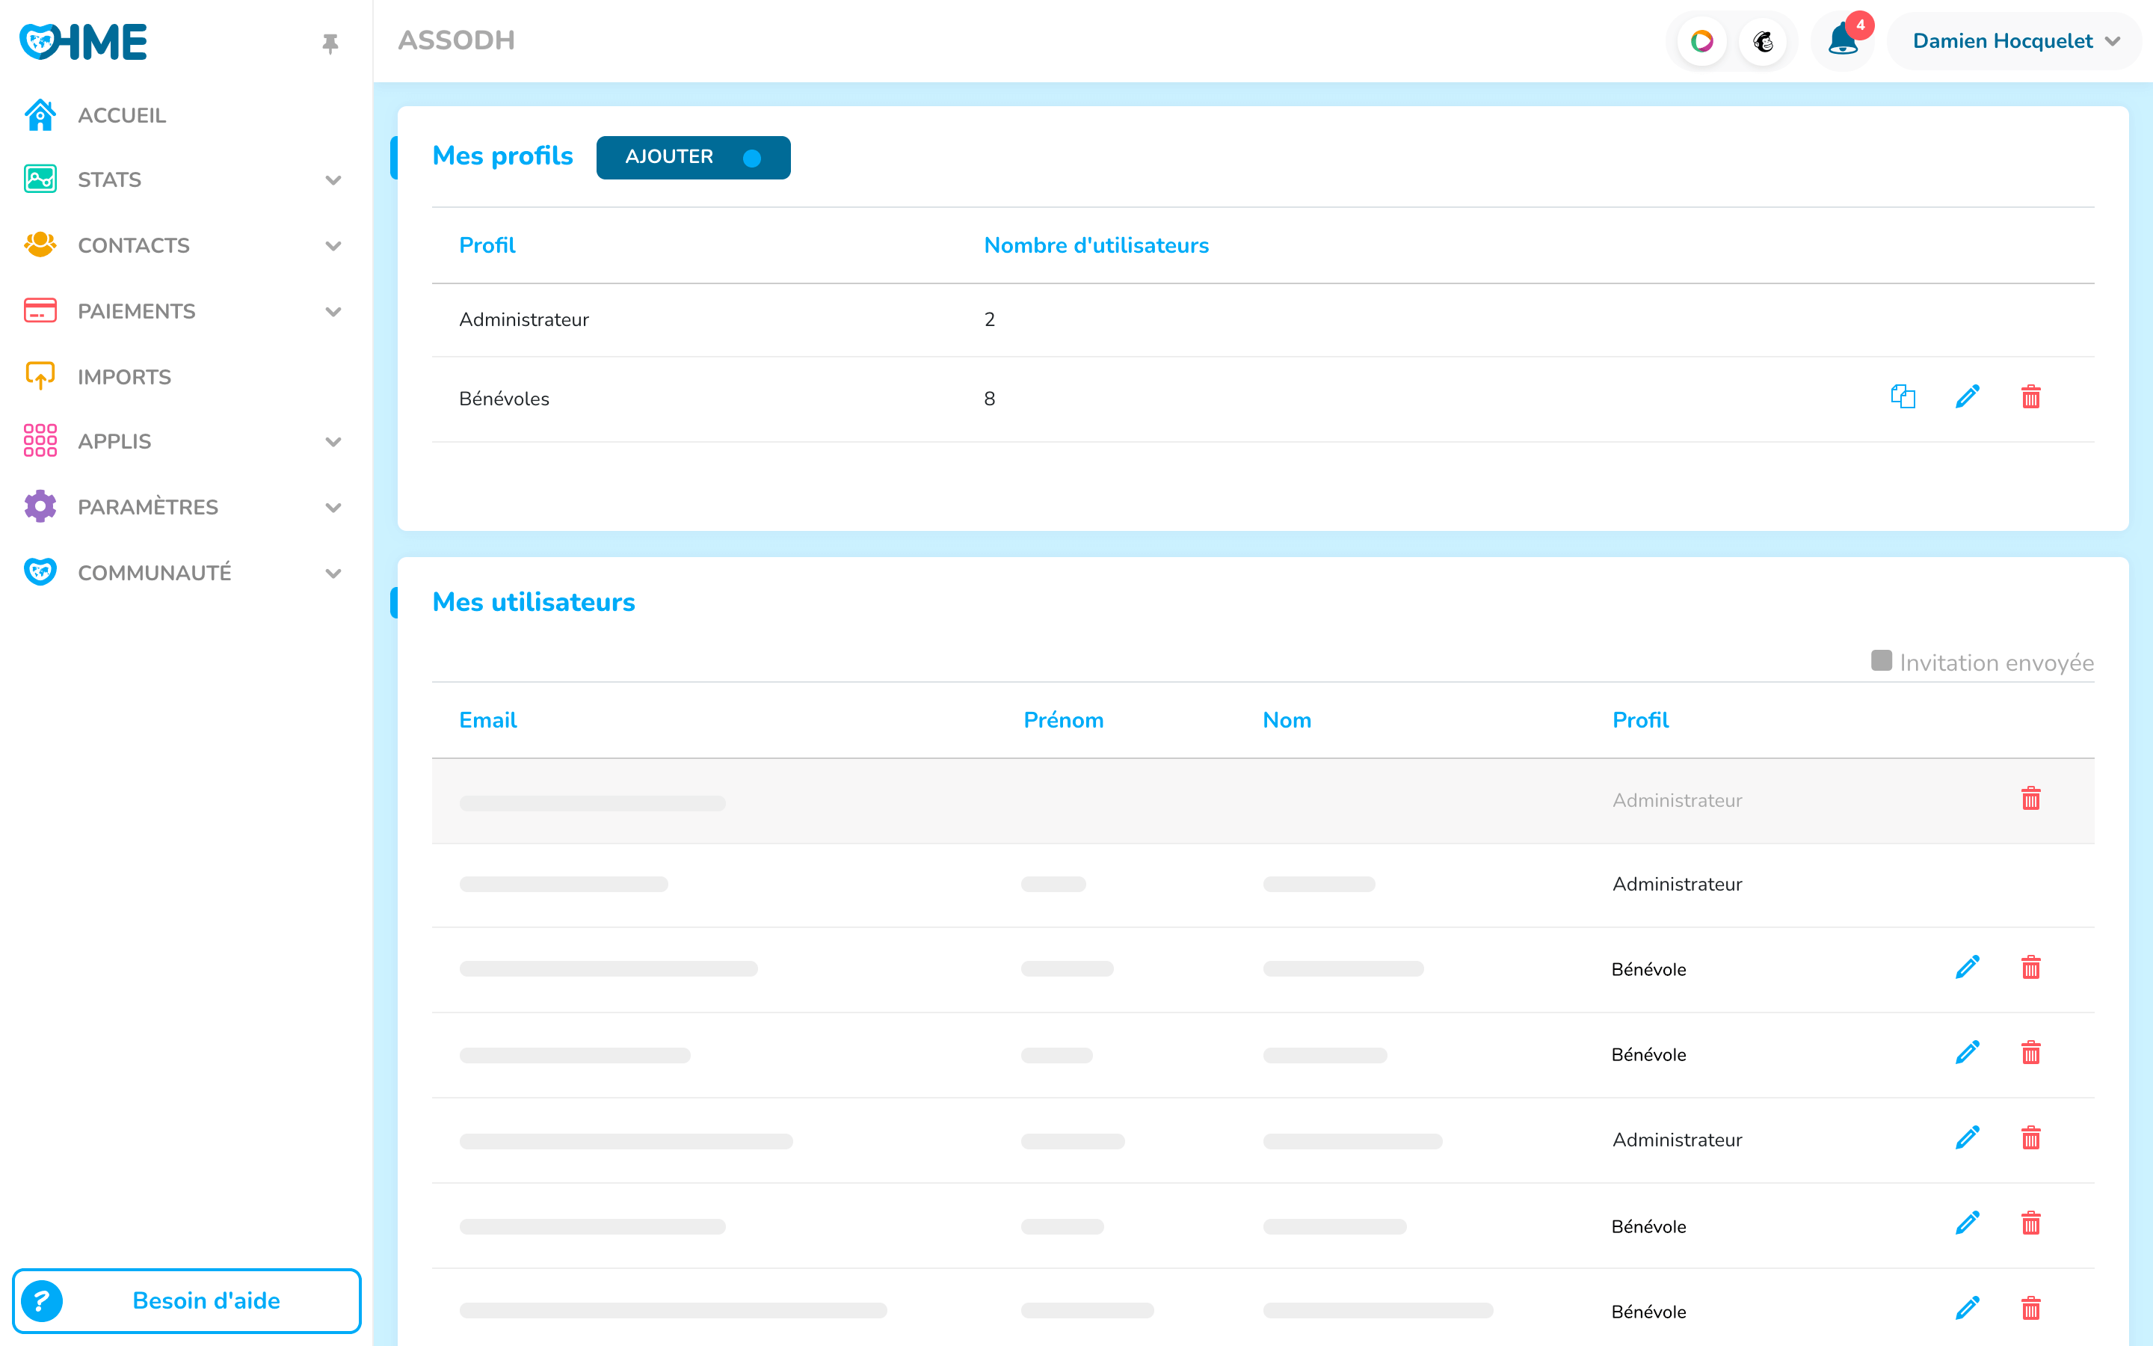Duplicate the Bénévoles profile
This screenshot has width=2153, height=1346.
[x=1902, y=397]
